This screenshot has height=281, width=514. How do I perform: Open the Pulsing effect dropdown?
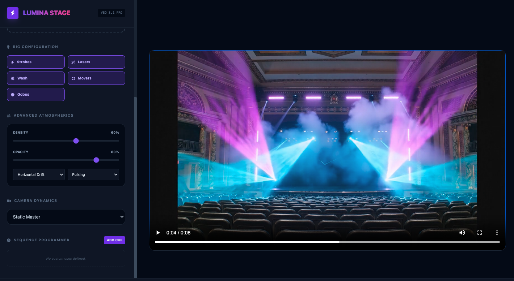(x=93, y=174)
